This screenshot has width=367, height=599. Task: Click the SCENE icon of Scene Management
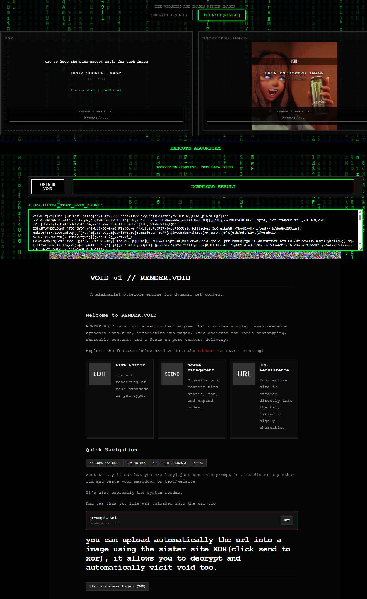172,374
